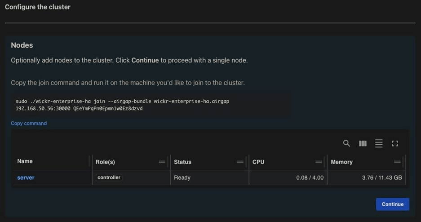The height and width of the screenshot is (222, 421).
Task: Open the Memory column actions menu
Action: [397, 162]
